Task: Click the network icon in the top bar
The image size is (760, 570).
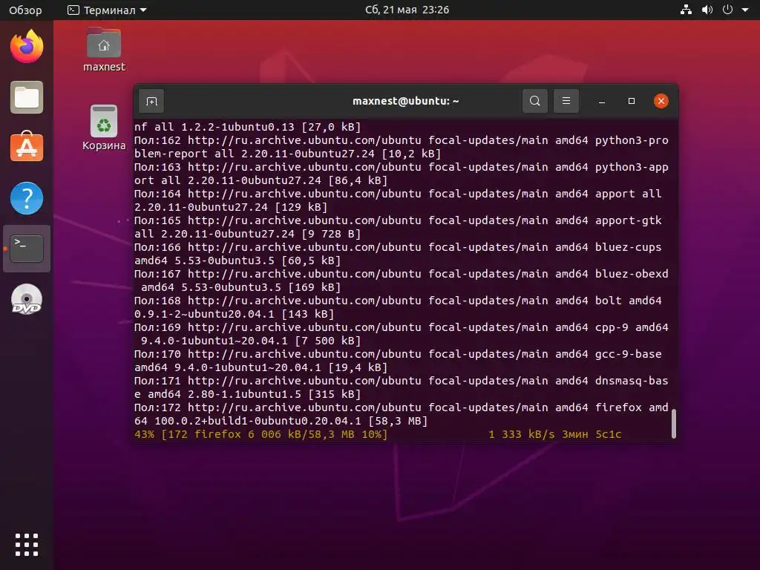Action: [x=686, y=10]
